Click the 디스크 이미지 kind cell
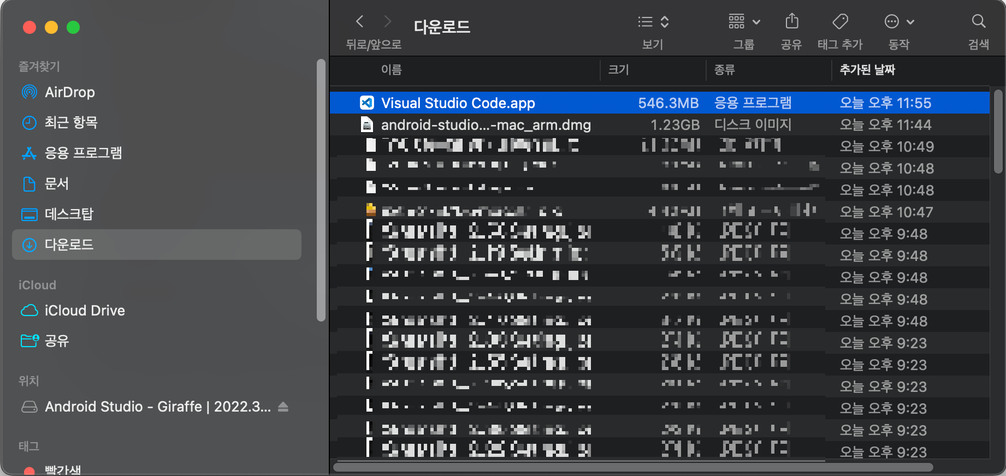This screenshot has width=1006, height=476. click(x=753, y=125)
